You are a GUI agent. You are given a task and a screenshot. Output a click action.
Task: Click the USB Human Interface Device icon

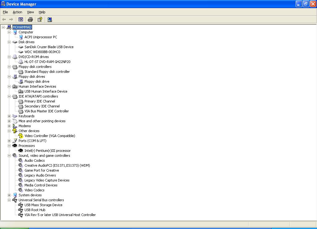21,91
